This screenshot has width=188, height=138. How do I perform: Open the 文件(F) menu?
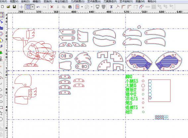[3, 1]
